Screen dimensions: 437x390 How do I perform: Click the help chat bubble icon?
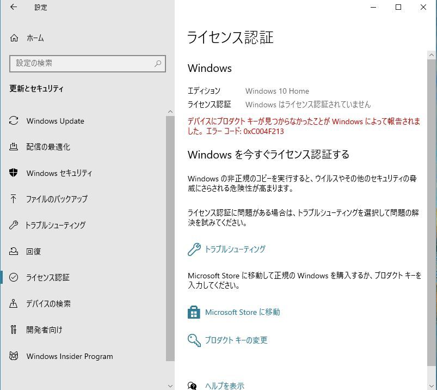[x=192, y=386]
